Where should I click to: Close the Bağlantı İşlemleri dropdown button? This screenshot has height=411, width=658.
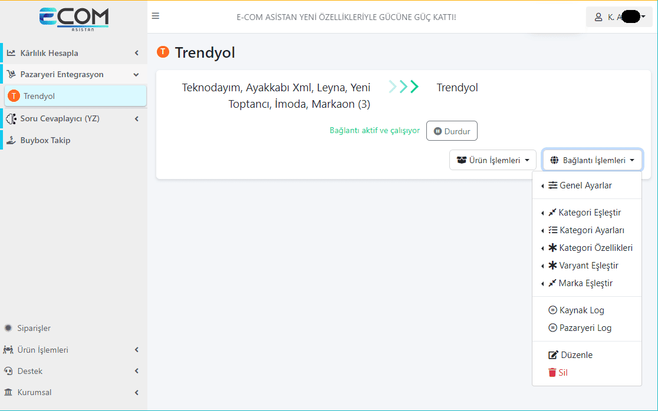pyautogui.click(x=592, y=160)
